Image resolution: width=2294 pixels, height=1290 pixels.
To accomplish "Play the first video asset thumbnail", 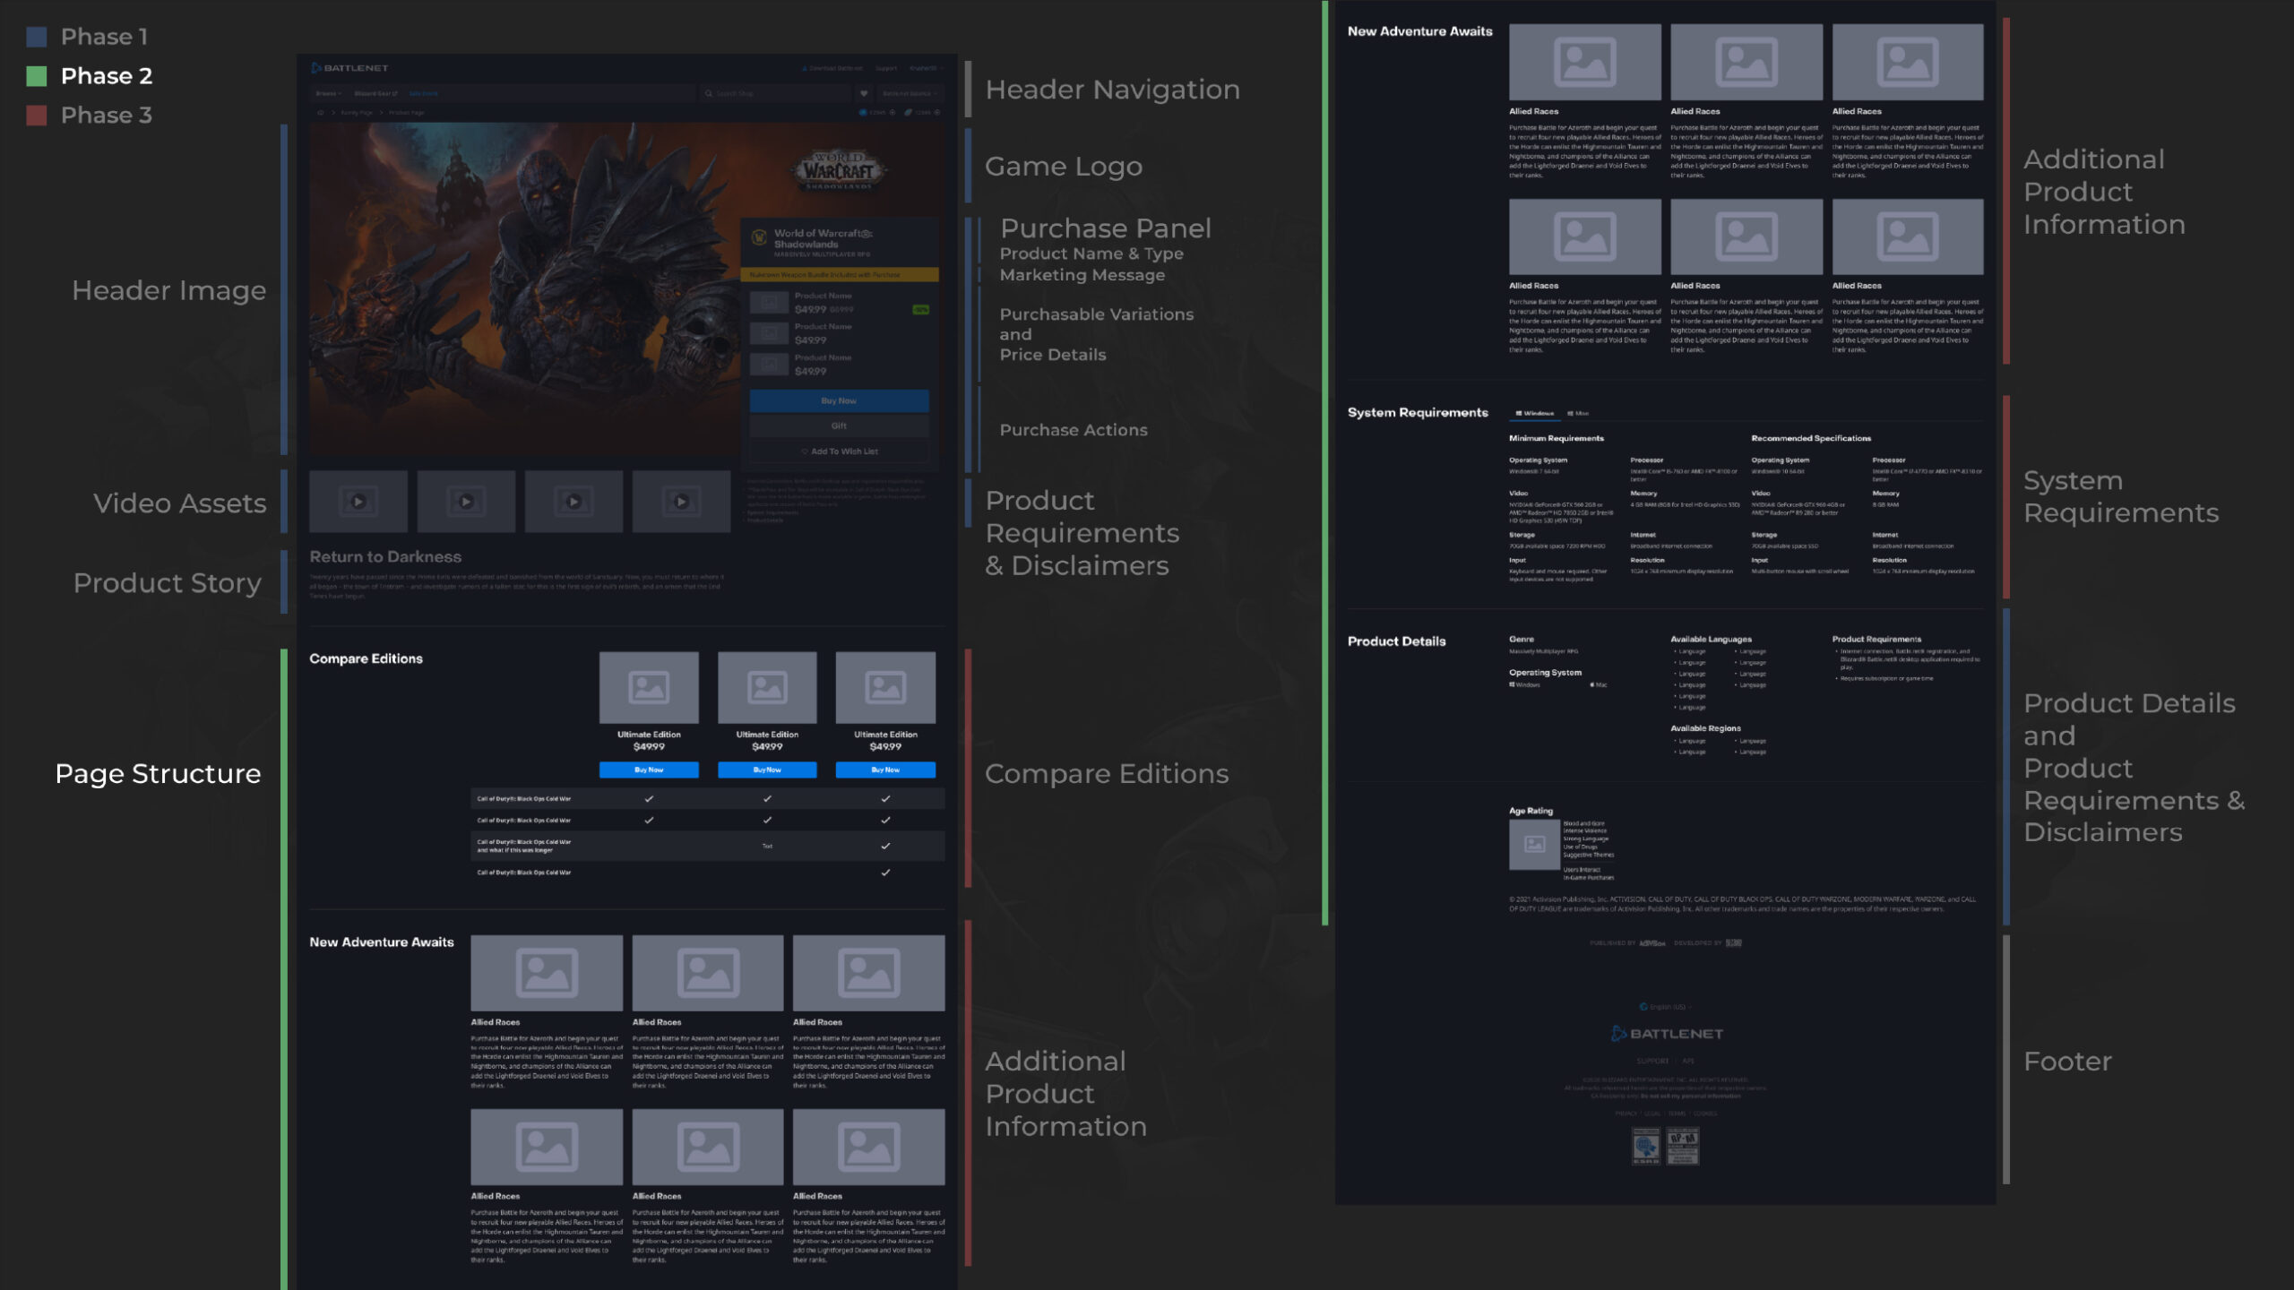I will (x=358, y=502).
